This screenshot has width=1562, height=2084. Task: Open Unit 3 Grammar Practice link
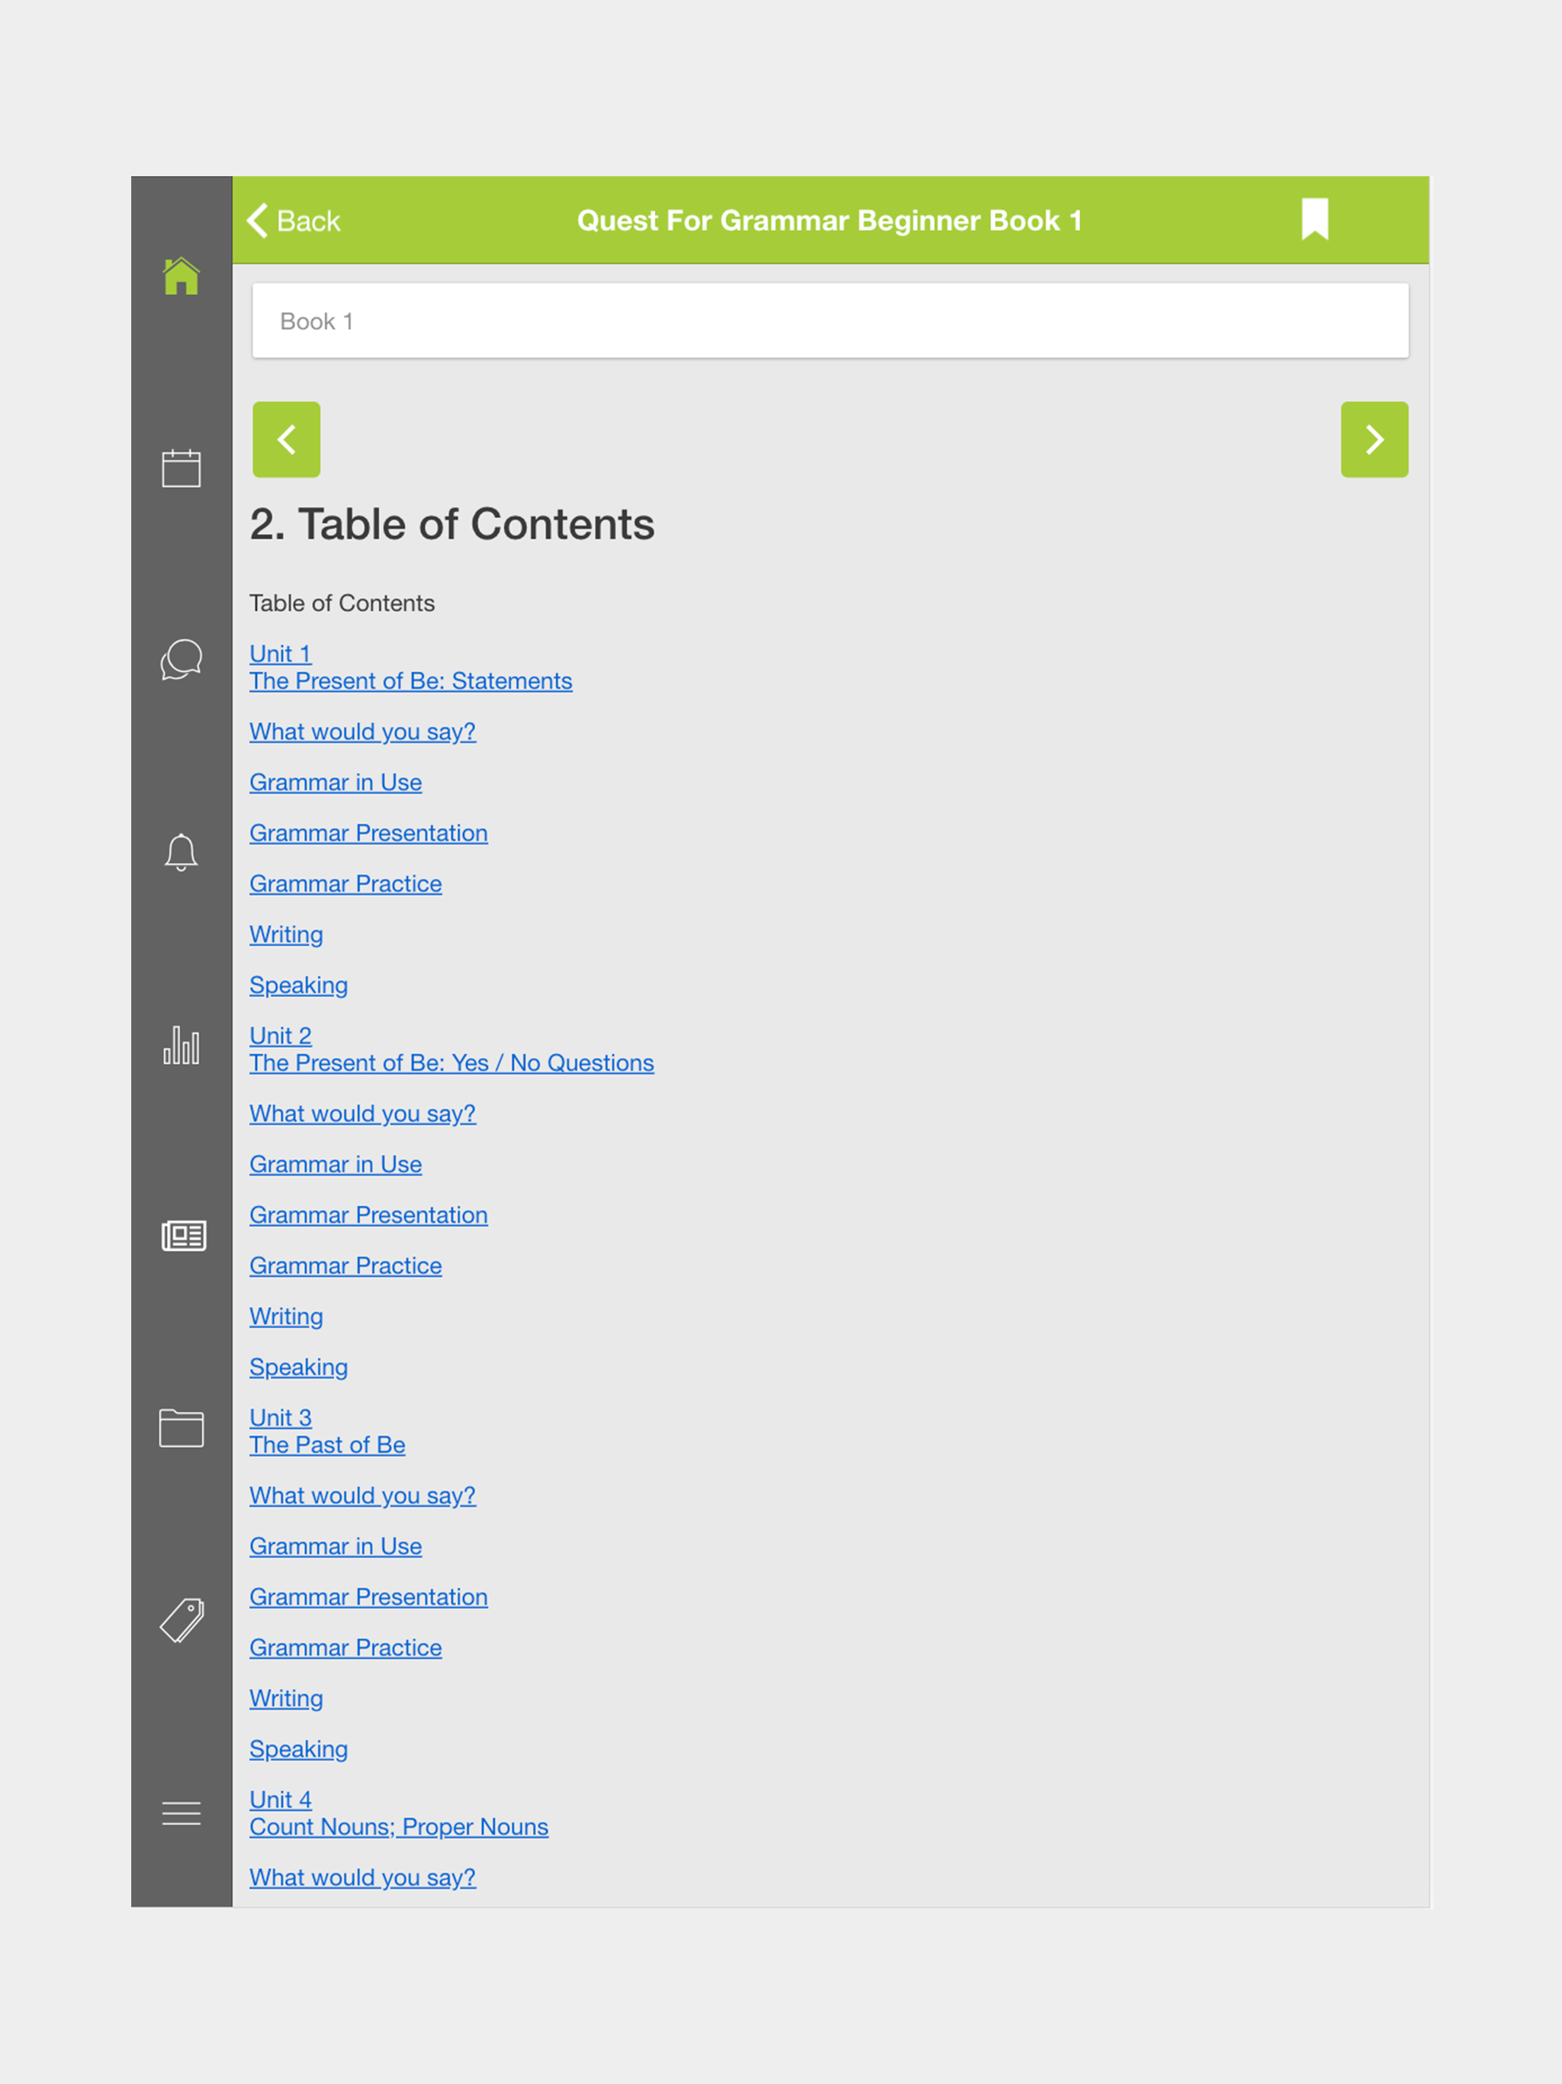click(x=346, y=1648)
